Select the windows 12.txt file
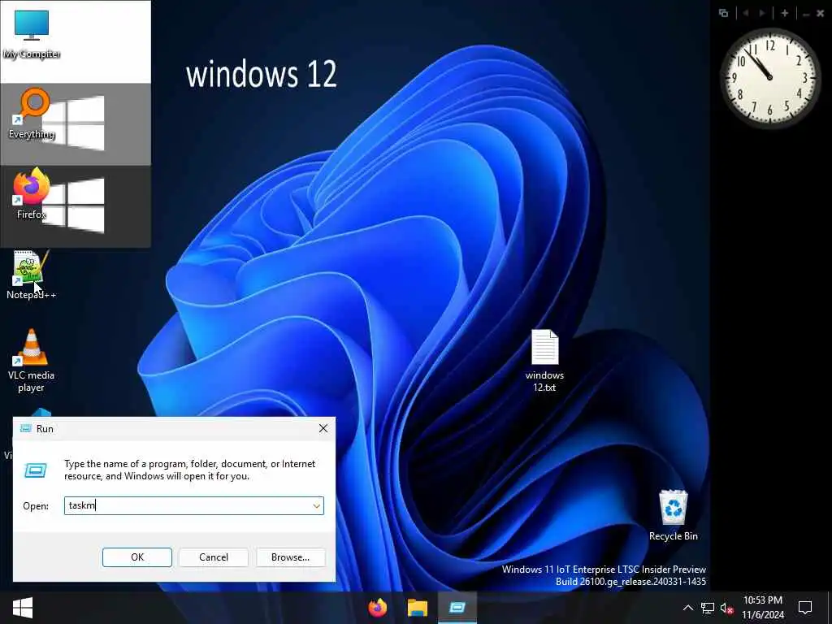This screenshot has width=832, height=624. coord(544,361)
